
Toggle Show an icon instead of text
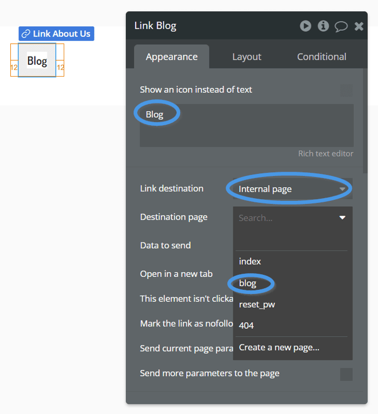point(346,90)
